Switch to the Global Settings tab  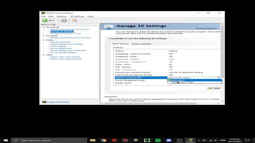(x=120, y=44)
